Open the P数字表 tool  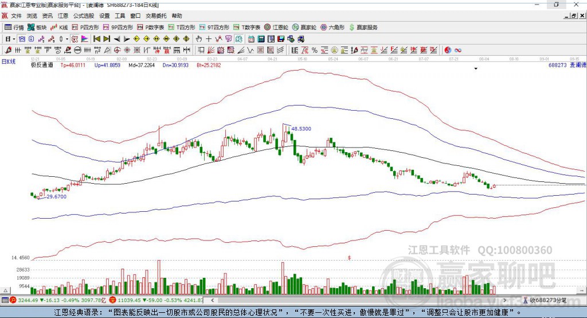coord(151,28)
